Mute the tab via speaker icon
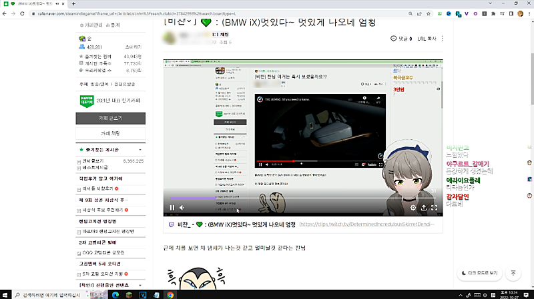 pos(57,4)
